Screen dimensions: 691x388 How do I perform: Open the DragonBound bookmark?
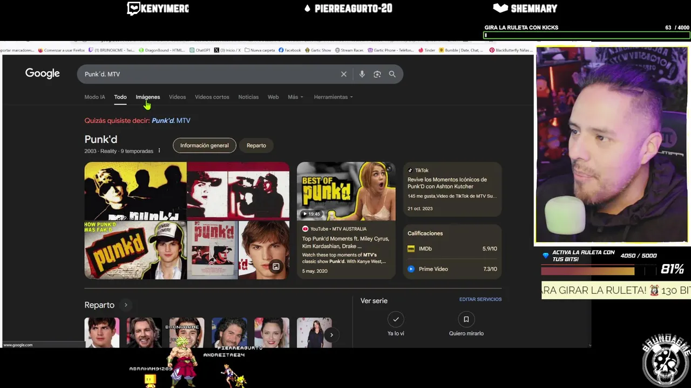pos(162,50)
